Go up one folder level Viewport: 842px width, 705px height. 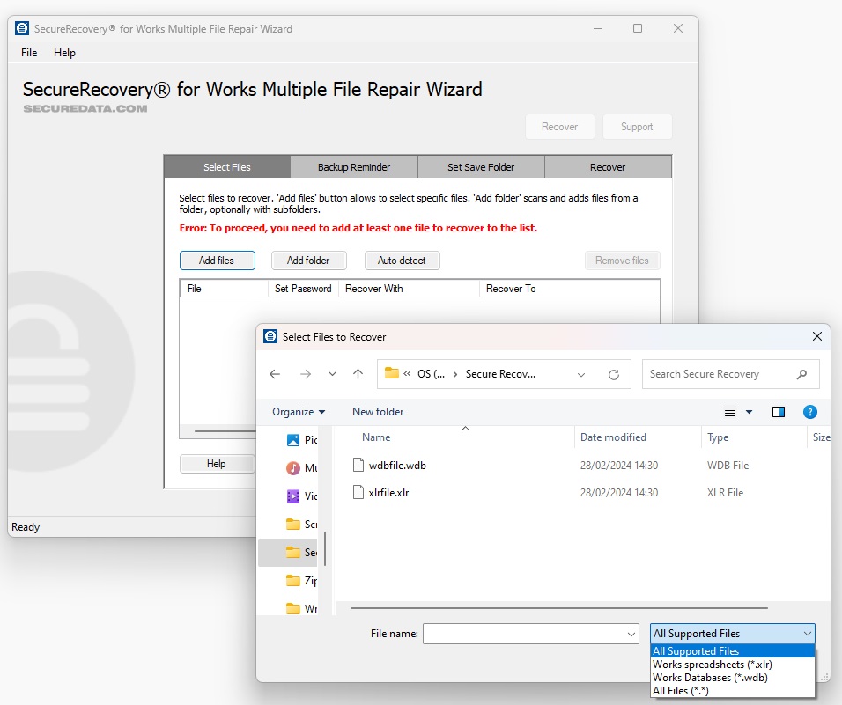click(358, 374)
